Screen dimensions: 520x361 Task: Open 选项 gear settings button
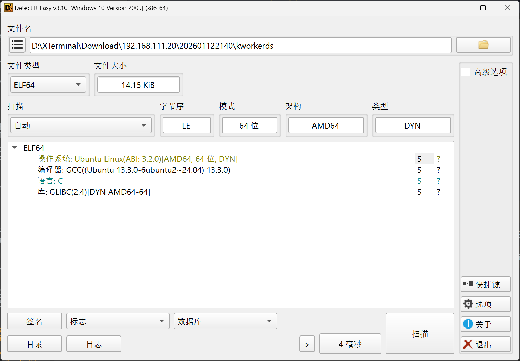click(486, 304)
